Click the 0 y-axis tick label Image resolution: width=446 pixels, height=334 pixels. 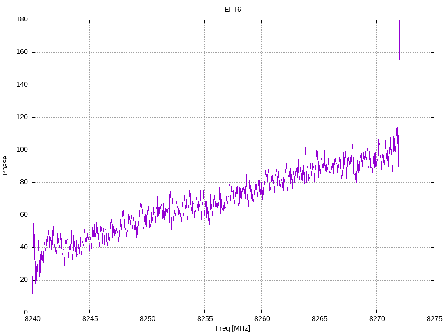coord(26,313)
